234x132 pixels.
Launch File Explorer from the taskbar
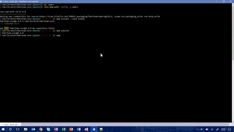26,129
